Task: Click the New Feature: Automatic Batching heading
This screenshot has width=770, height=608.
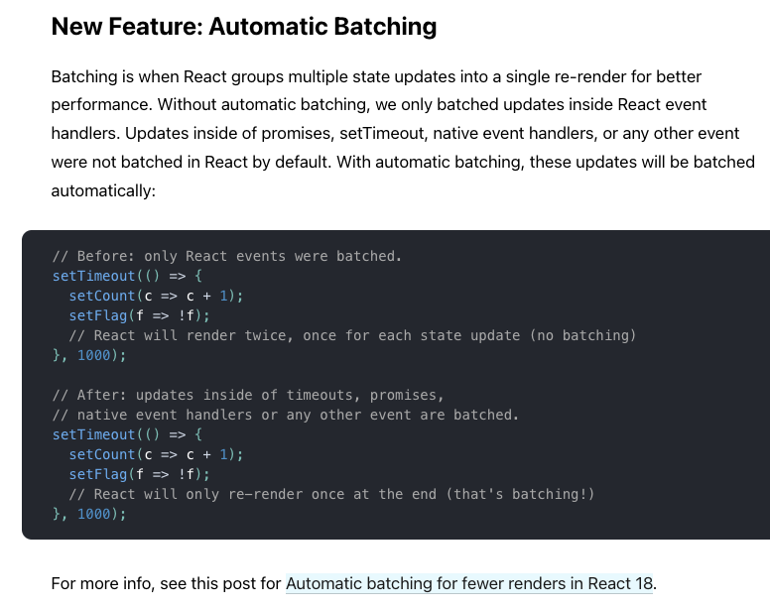Action: tap(244, 27)
